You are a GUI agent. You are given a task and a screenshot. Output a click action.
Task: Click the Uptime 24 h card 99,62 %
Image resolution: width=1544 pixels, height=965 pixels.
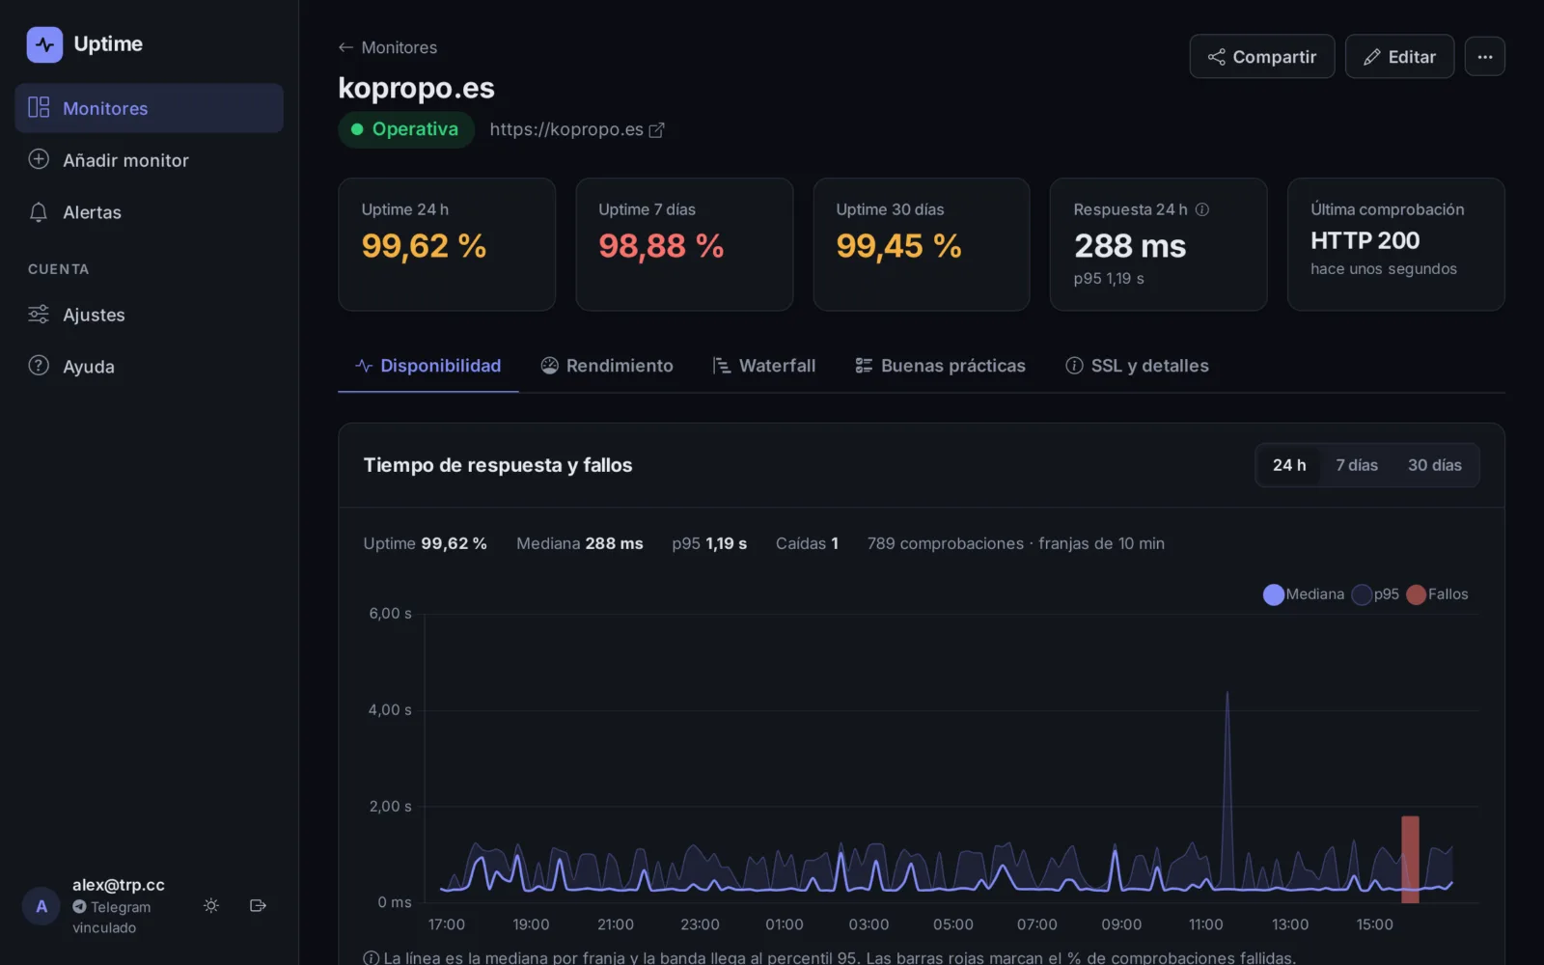[x=447, y=244]
